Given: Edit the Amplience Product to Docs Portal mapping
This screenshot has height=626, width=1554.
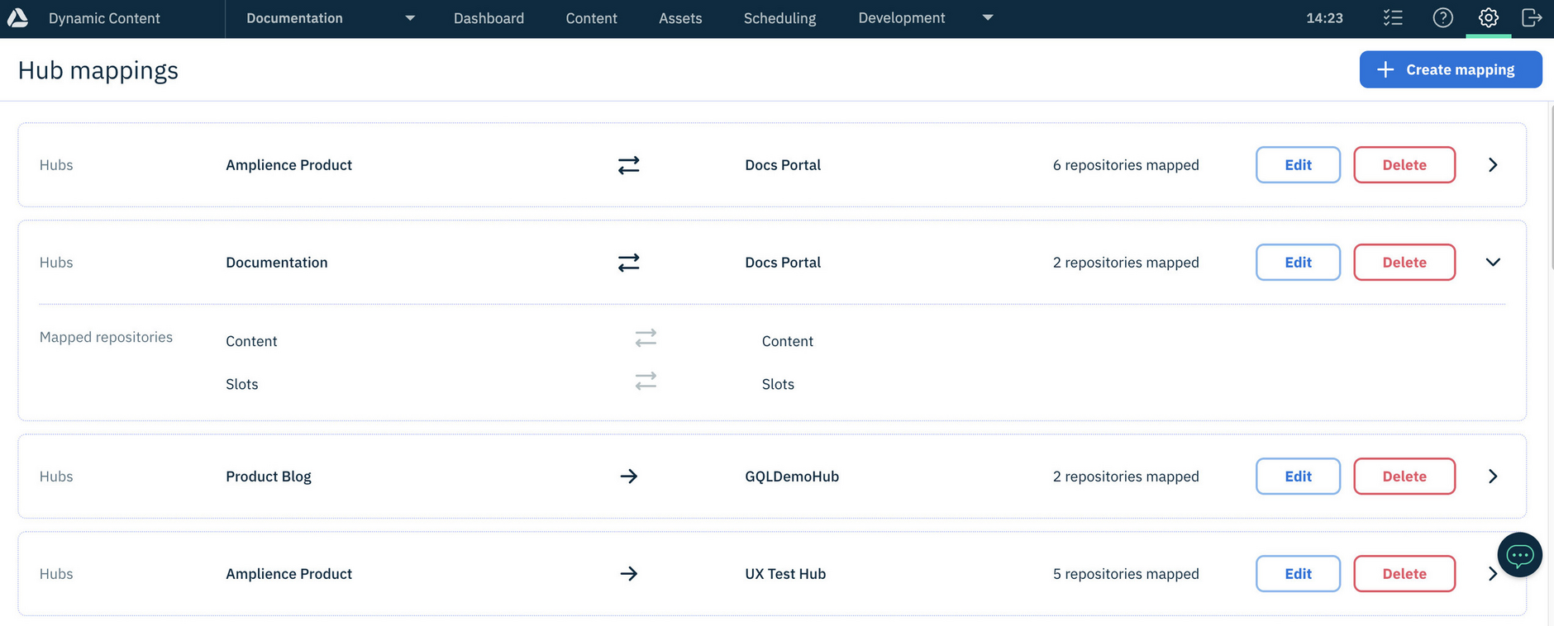Looking at the screenshot, I should tap(1298, 165).
